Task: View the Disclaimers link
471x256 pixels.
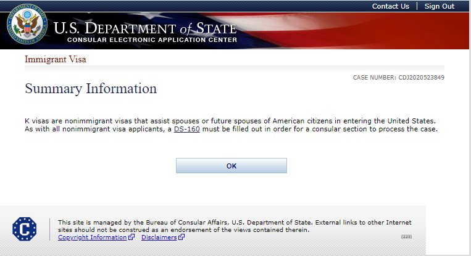Action: [159, 237]
